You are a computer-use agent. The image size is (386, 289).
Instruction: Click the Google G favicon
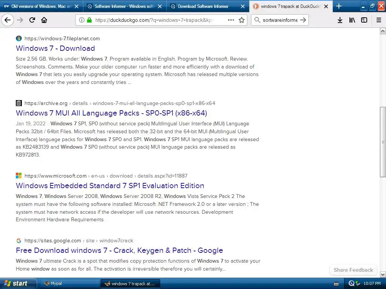pos(19,240)
